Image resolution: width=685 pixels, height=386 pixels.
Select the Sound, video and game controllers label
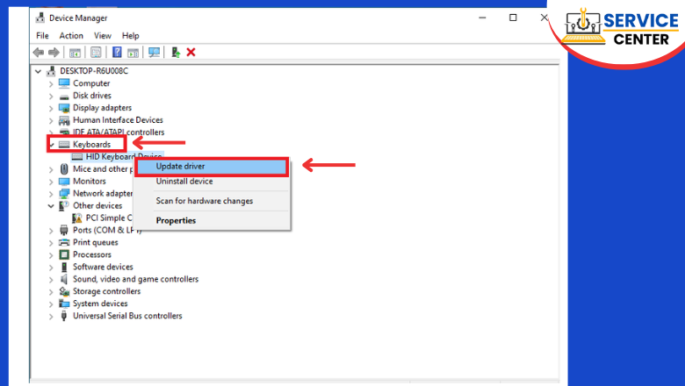pyautogui.click(x=135, y=279)
